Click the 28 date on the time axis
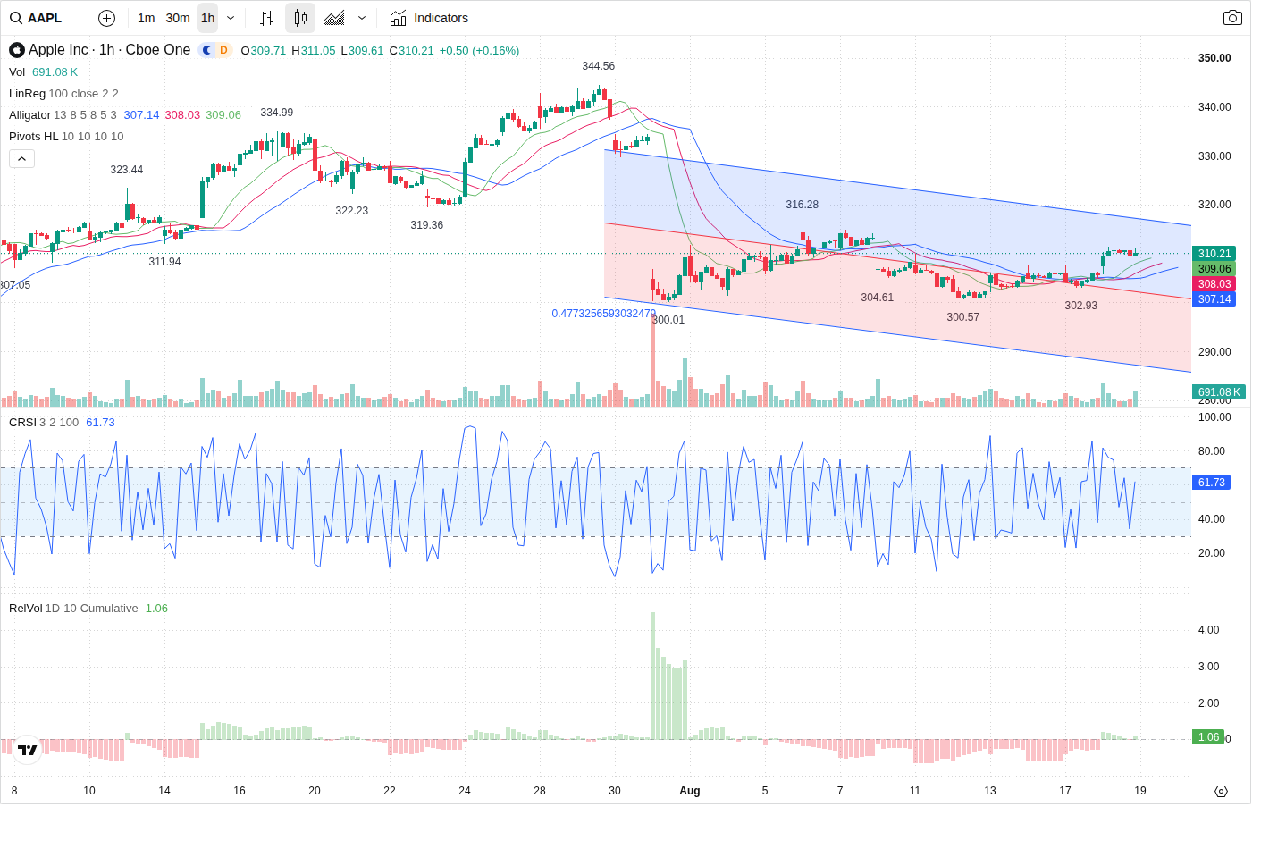 coord(539,791)
